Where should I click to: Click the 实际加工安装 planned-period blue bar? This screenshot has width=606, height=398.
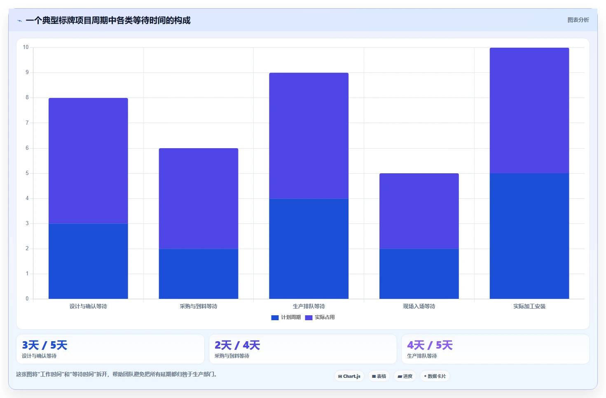click(x=529, y=236)
